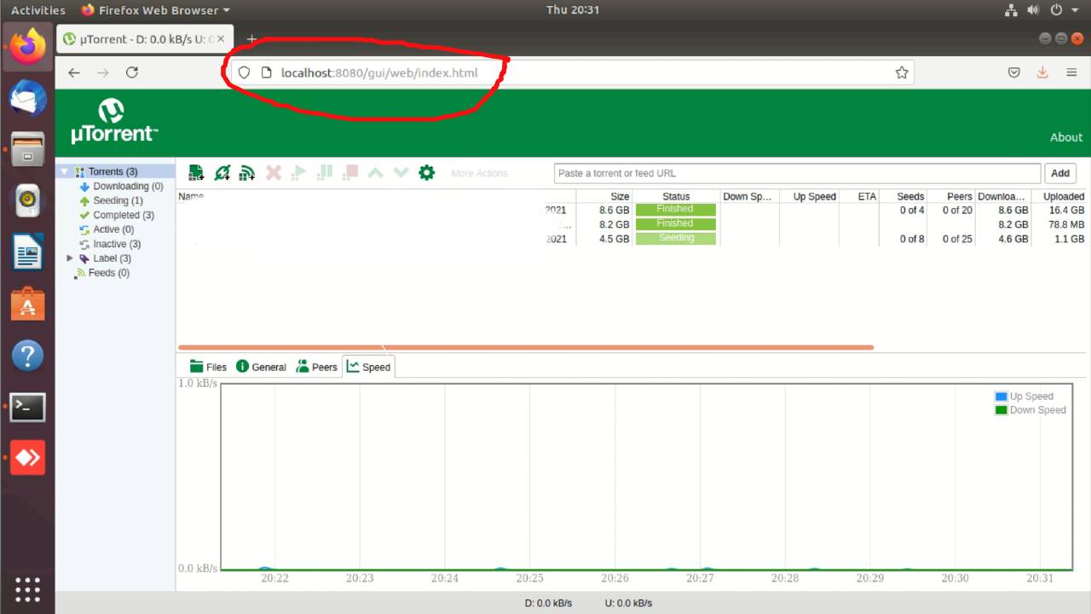Screen dimensions: 1091x614
Task: Click the Pause Torrent toolbar icon
Action: pyautogui.click(x=324, y=172)
